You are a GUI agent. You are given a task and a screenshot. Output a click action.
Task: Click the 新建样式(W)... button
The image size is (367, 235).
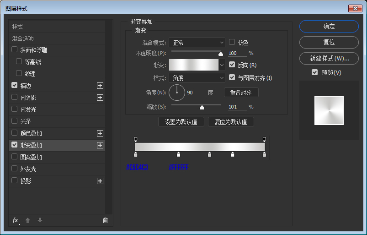(329, 58)
